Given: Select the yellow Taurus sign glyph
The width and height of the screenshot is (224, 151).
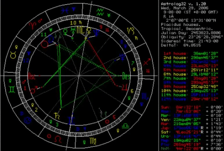Looking at the screenshot, I should (x=13, y=55).
